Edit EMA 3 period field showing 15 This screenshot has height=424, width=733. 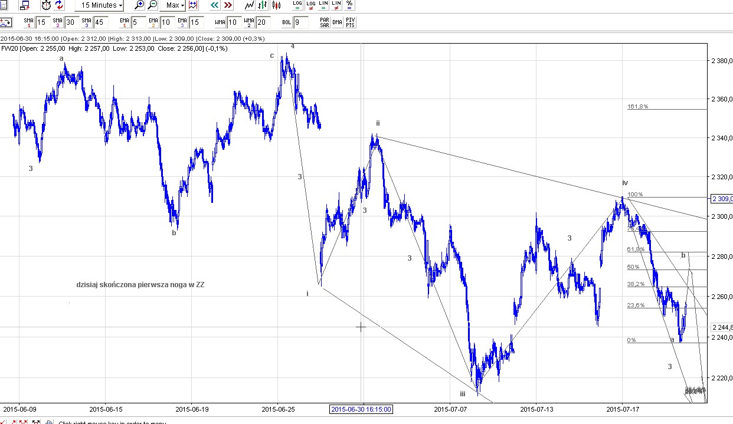[x=195, y=22]
